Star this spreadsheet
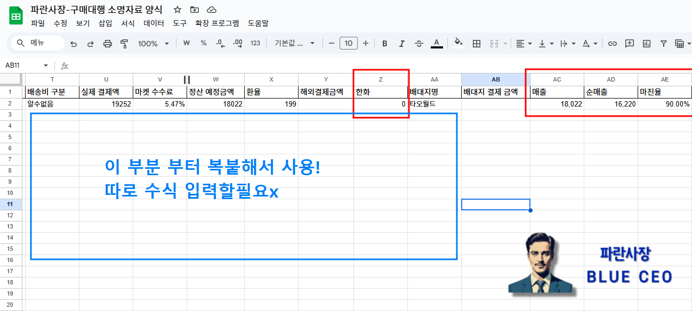Image resolution: width=692 pixels, height=311 pixels. [176, 9]
